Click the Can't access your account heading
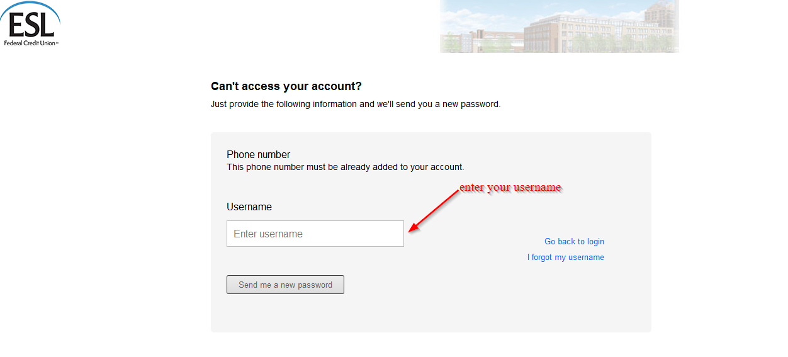 coord(286,86)
